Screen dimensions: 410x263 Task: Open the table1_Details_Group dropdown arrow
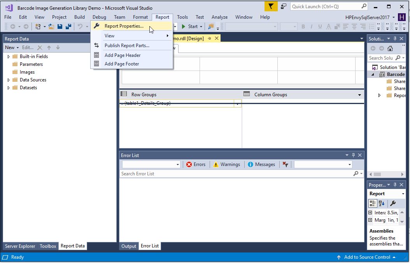point(237,104)
